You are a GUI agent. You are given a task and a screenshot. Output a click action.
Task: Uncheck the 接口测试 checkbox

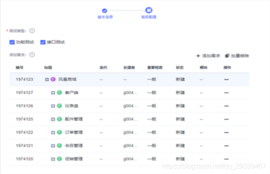[x=43, y=42]
